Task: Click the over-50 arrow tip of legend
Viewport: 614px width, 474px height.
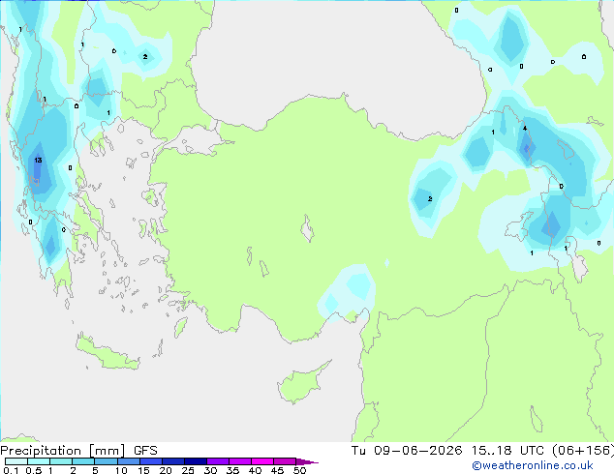Action: pos(307,461)
